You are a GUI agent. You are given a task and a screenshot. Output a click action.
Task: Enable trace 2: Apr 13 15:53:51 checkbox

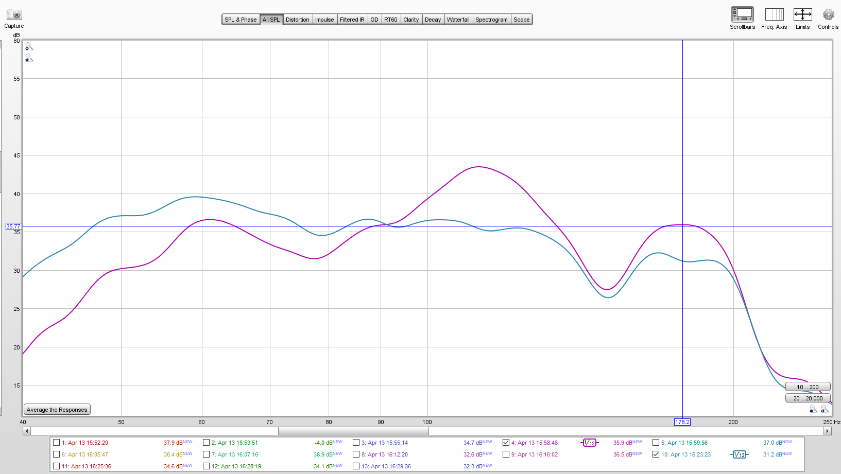[207, 443]
